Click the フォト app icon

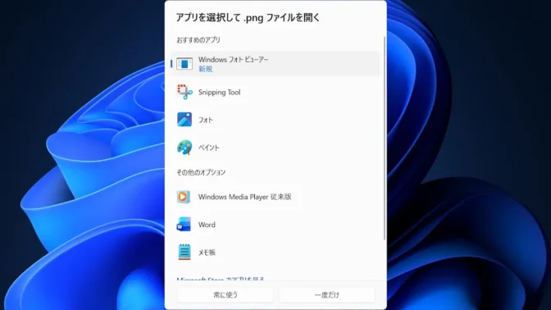point(184,120)
